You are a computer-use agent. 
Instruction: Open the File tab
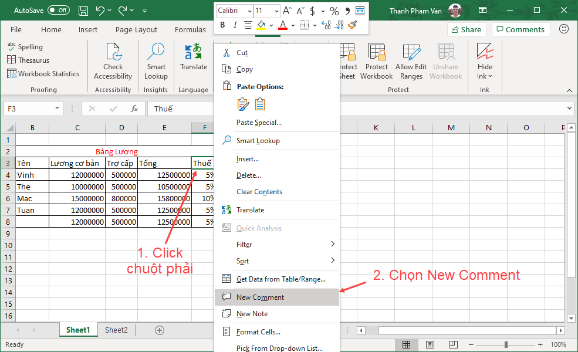pyautogui.click(x=16, y=29)
